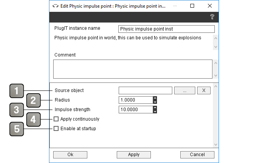Click the PlugIT instance name field

(167, 29)
